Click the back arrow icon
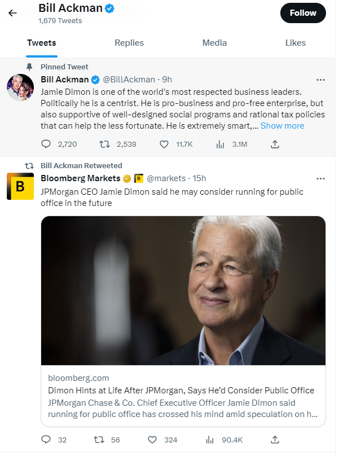This screenshot has height=456, width=339. (12, 13)
